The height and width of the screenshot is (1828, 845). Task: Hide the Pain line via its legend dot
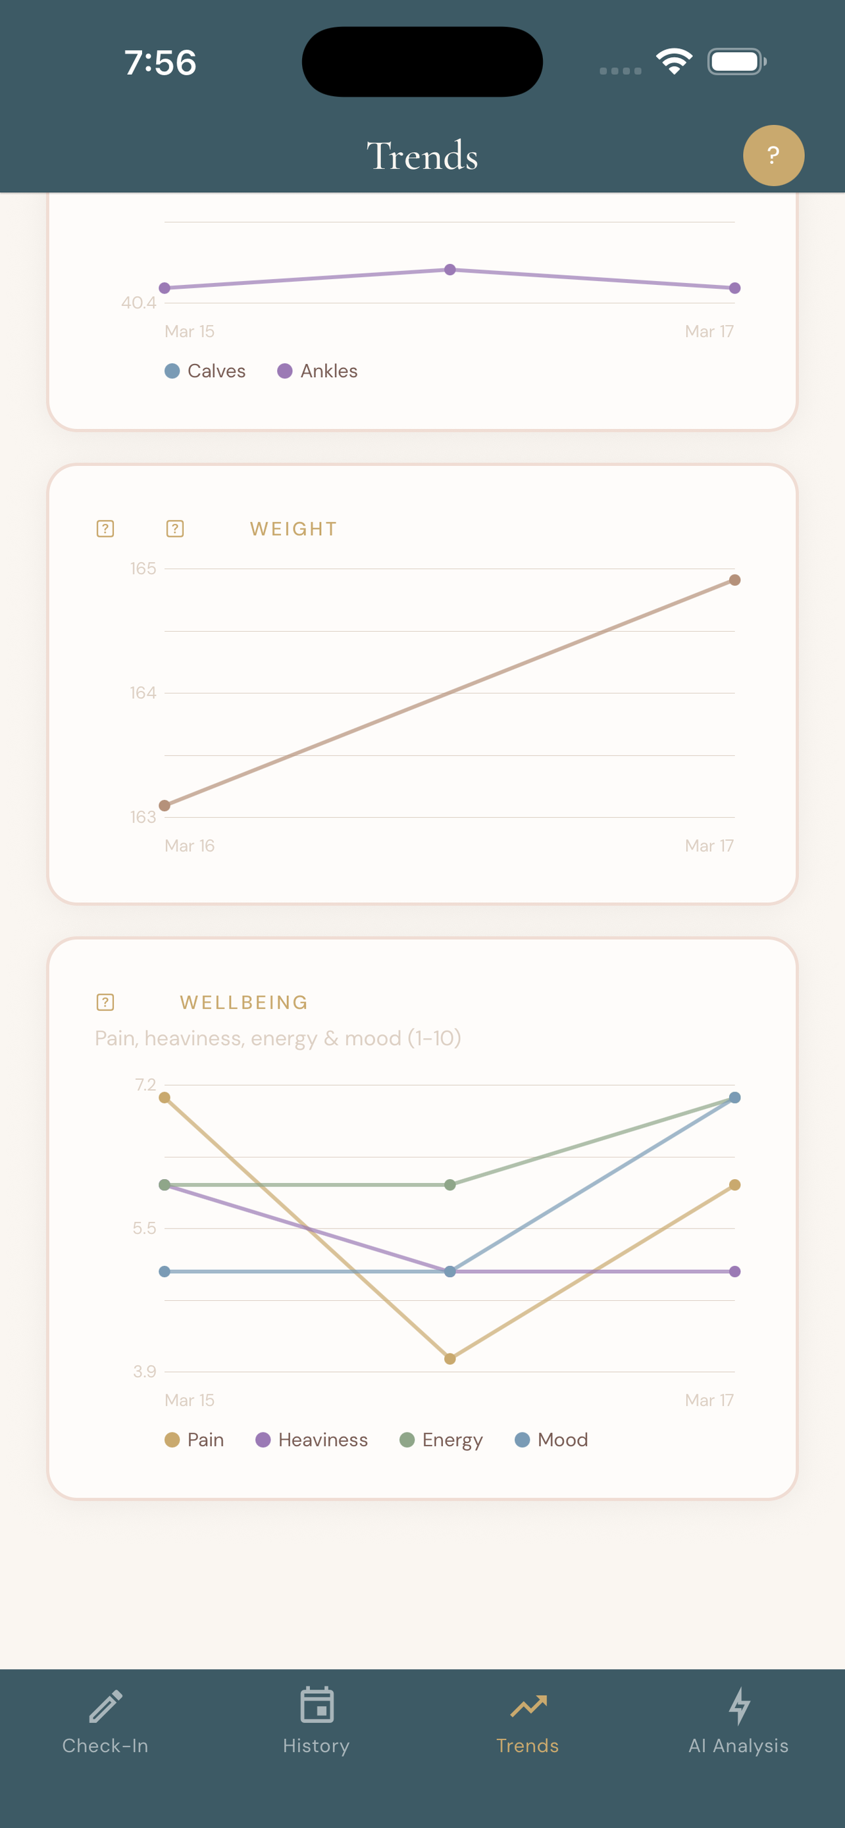172,1440
